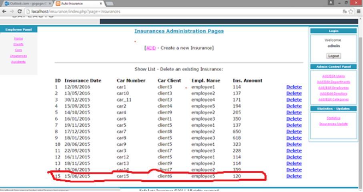Delete insurance ID 10 for car9

294,144
